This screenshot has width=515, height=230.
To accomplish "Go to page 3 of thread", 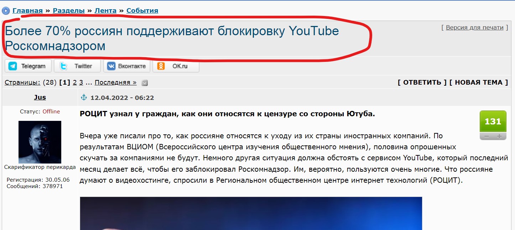I will pyautogui.click(x=81, y=82).
